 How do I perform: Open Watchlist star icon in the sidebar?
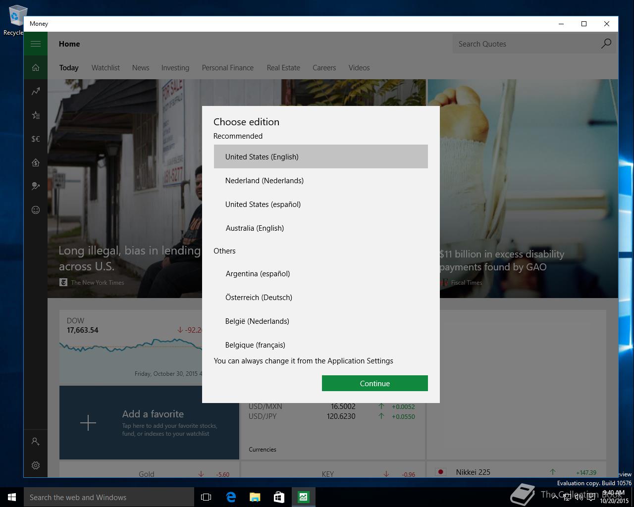point(36,115)
